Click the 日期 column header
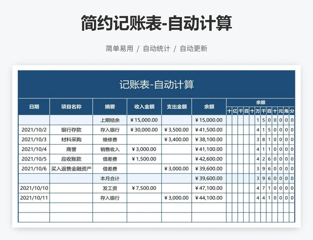Screen dimensions: 313x240 pos(34,107)
